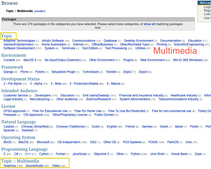Filter by Django framework
Image resolution: width=211 pixels, height=169 pixels.
(x=9, y=72)
